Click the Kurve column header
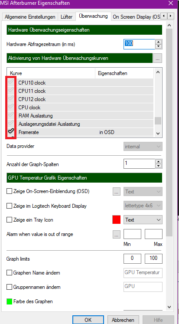Image resolution: width=179 pixels, height=324 pixels. pos(51,73)
